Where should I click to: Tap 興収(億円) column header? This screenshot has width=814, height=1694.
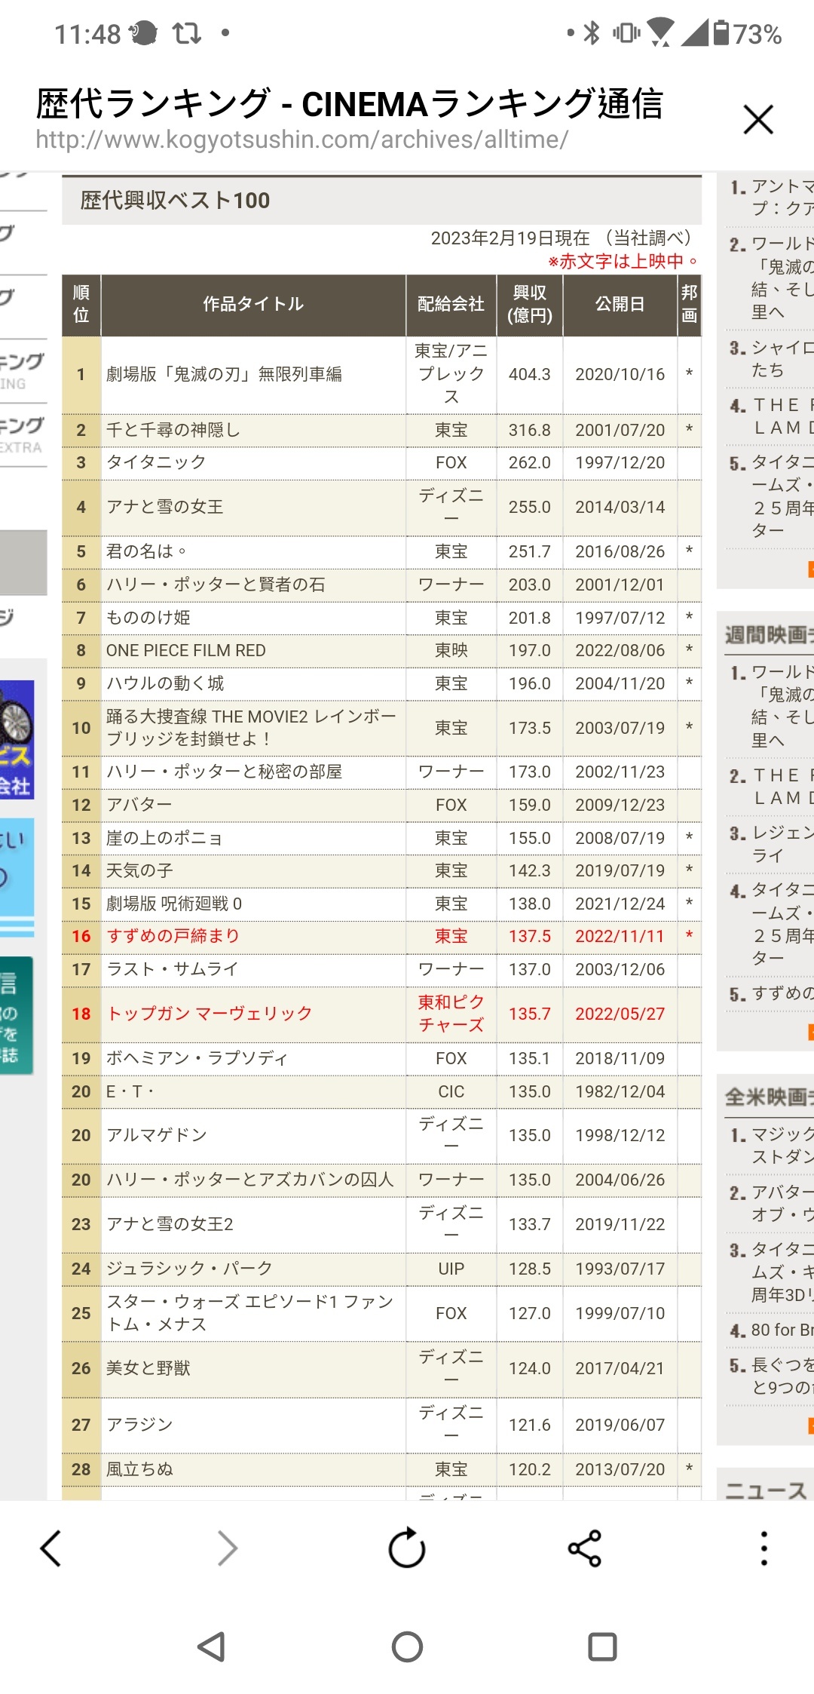(529, 304)
